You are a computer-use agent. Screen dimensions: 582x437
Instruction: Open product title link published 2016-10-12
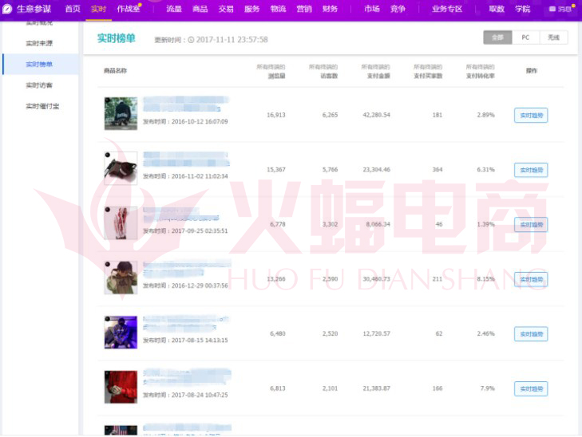coord(186,104)
